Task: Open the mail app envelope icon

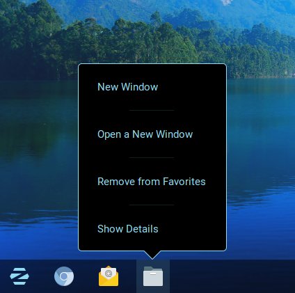Action: pos(109,276)
